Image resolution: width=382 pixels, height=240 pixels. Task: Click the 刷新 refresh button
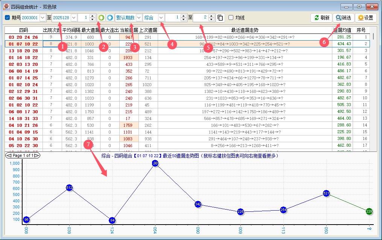[x=322, y=18]
